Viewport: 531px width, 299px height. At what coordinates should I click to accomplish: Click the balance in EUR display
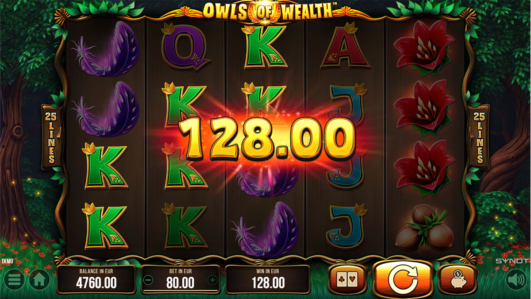tap(96, 279)
